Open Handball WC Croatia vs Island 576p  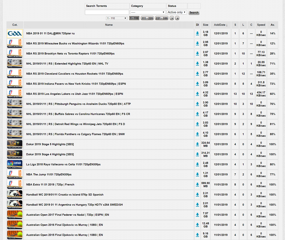click(65, 195)
